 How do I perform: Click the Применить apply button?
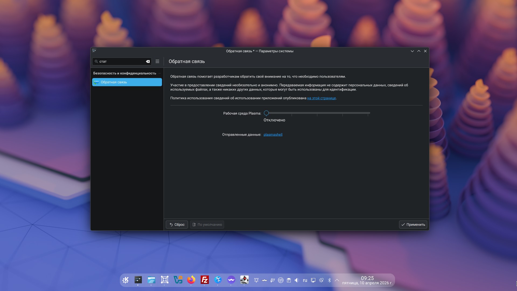point(413,225)
